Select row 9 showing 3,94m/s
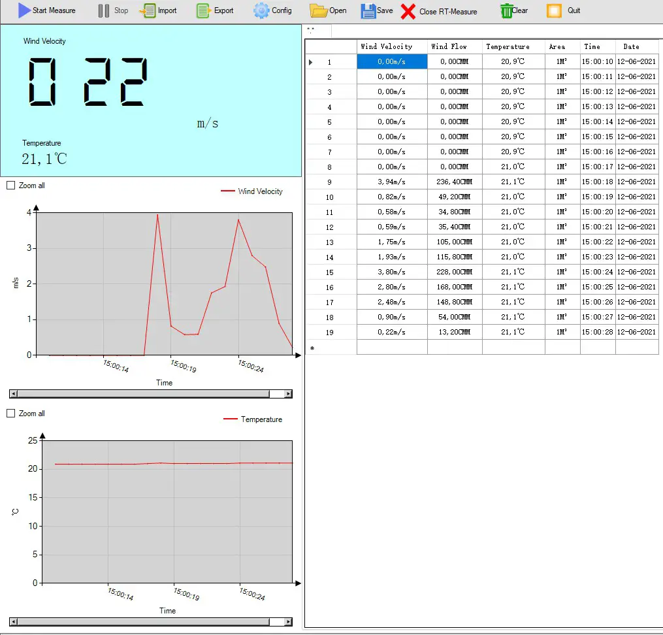The width and height of the screenshot is (663, 635). point(391,182)
